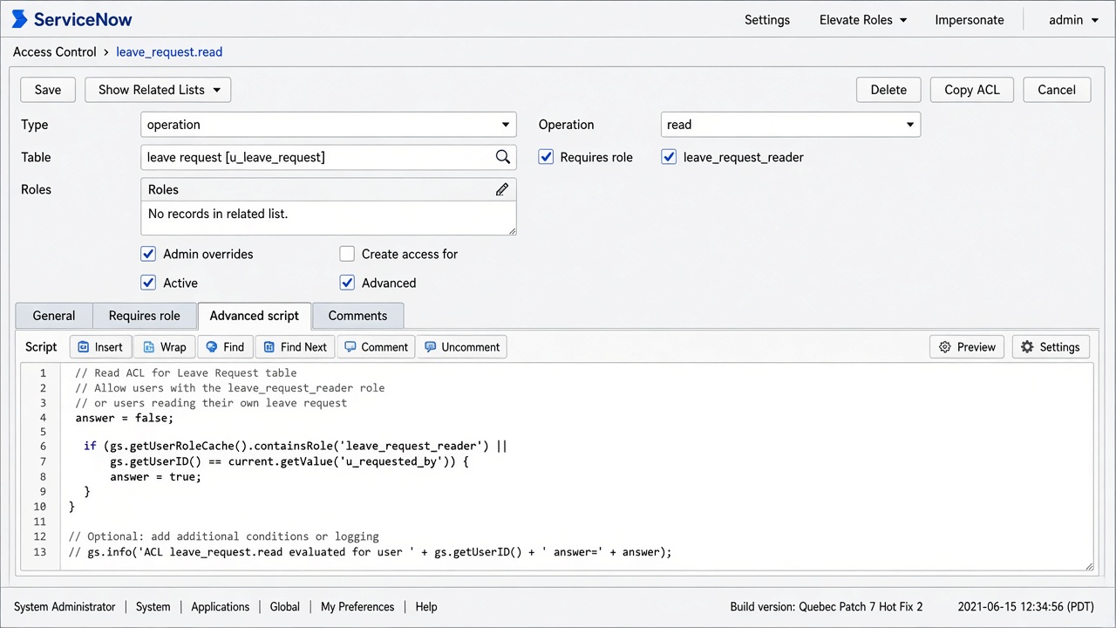Uncheck the Requires role checkbox
Viewport: 1116px width, 628px height.
tap(546, 157)
